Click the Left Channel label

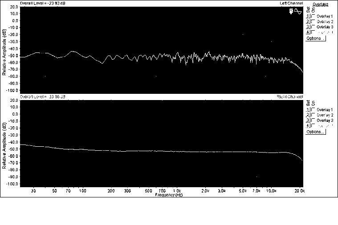(291, 3)
